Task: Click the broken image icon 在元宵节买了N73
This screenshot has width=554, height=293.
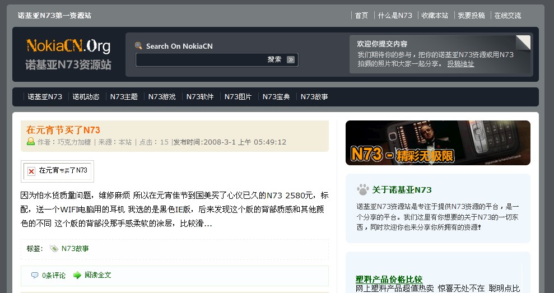Action: click(x=31, y=171)
